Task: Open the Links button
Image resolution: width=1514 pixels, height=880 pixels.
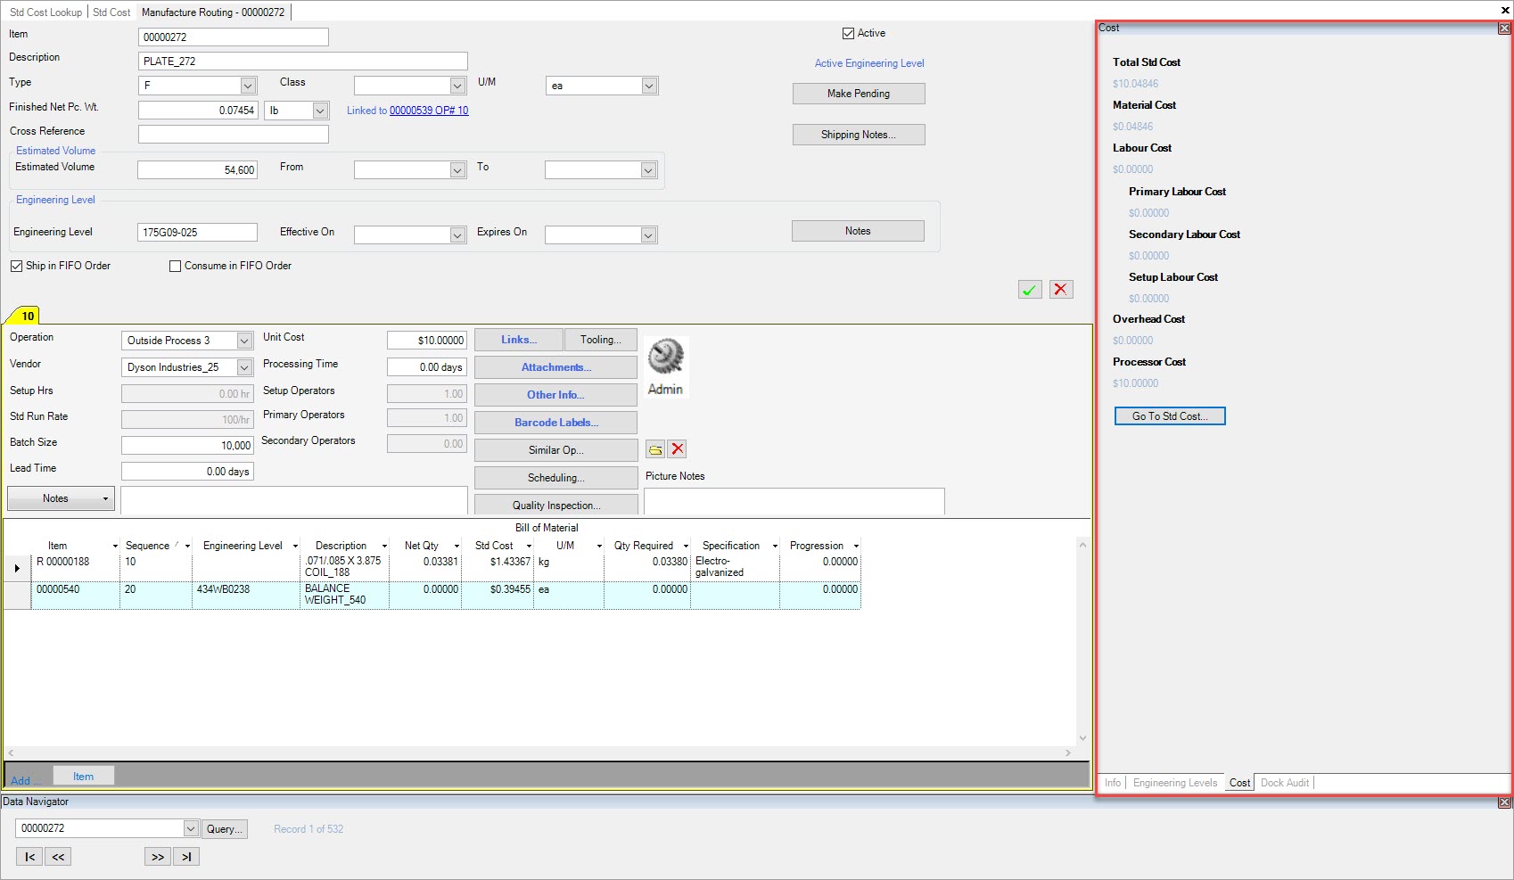Action: coord(519,340)
